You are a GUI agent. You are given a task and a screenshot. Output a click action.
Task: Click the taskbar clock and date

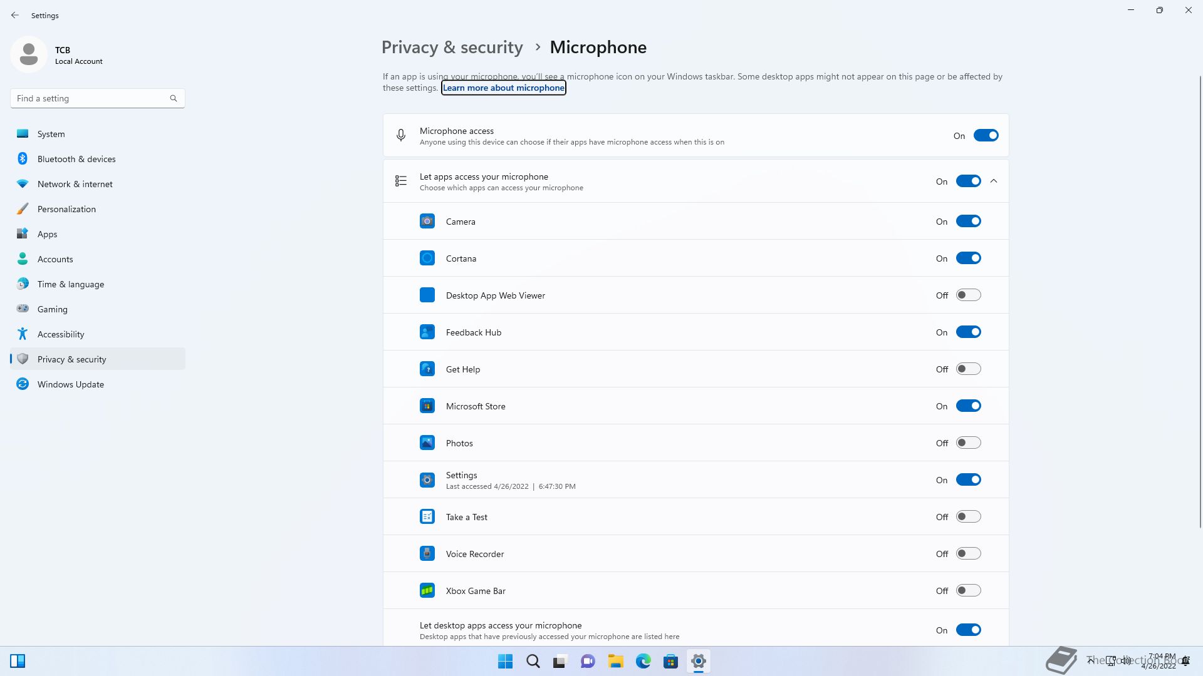click(1159, 661)
